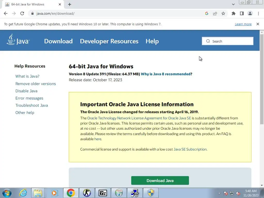Close the 64-bit Java for Windows tab

(60, 4)
